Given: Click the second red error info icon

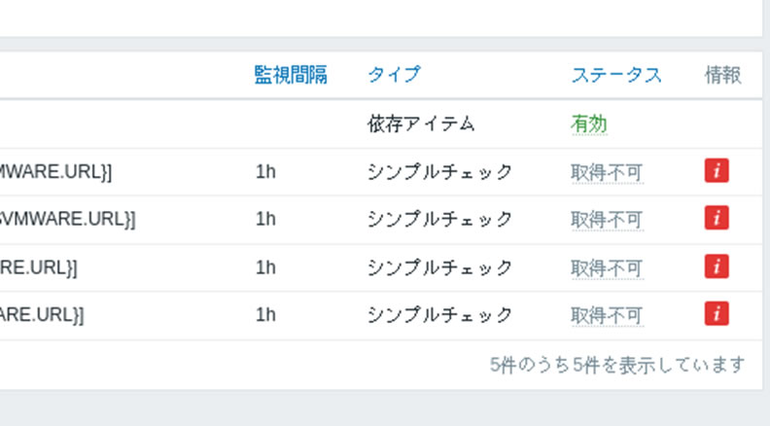Looking at the screenshot, I should tap(717, 219).
